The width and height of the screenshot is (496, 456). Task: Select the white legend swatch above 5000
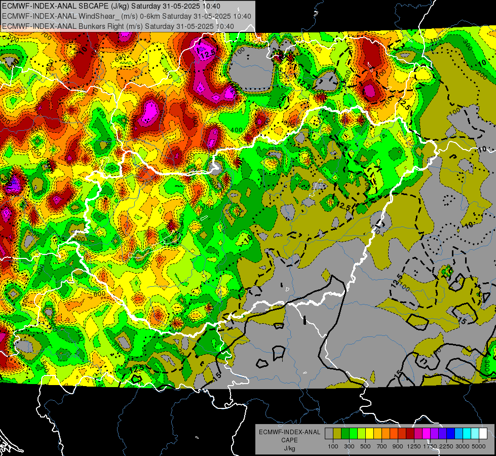point(483,434)
